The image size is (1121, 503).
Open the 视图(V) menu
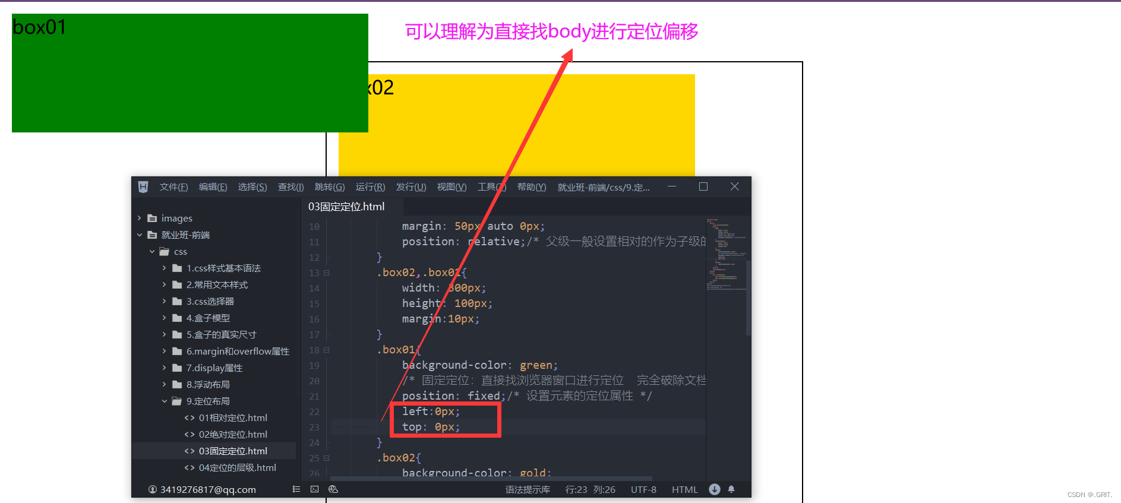(451, 187)
